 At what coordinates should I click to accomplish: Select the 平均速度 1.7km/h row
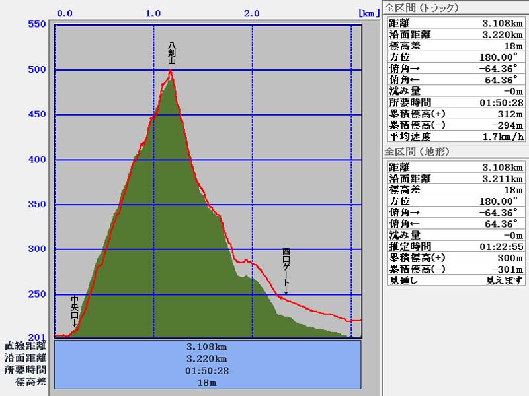456,136
